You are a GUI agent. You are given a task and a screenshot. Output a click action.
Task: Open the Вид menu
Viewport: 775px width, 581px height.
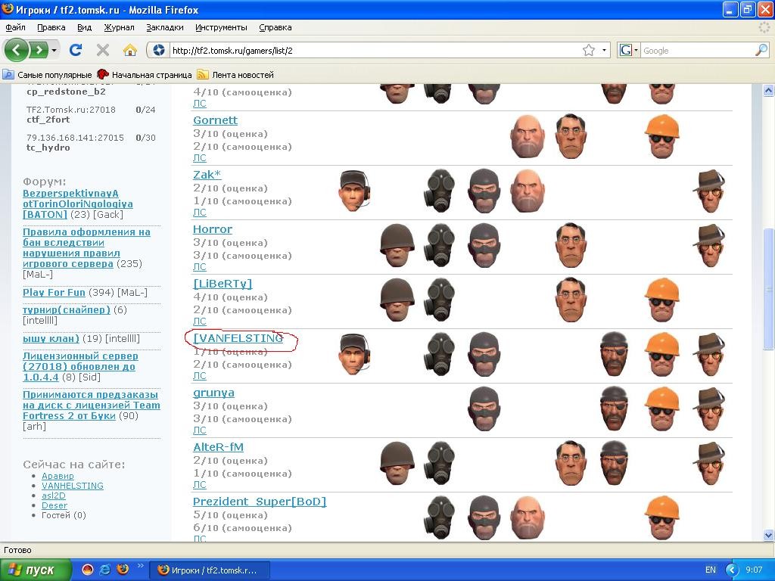coord(85,28)
